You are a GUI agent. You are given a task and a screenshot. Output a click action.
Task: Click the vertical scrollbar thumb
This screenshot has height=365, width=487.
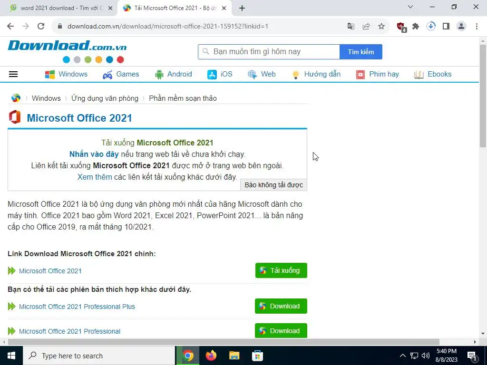click(x=483, y=96)
